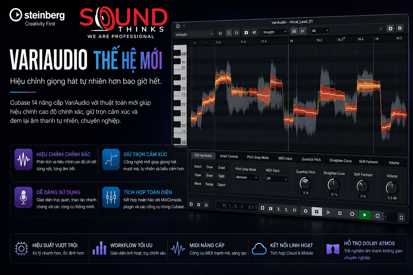Choose the Split tool button

click(x=221, y=176)
